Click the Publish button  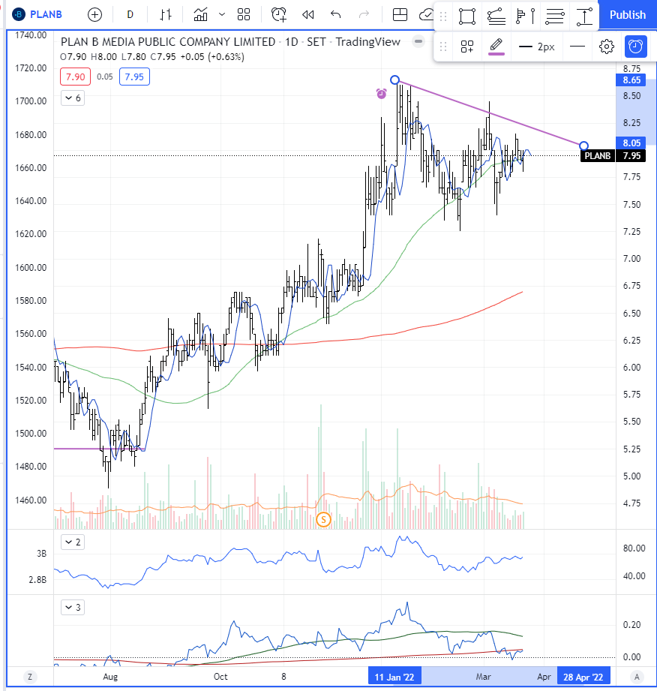tap(628, 15)
